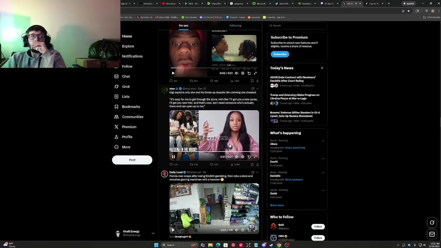Click the Communities icon in sidebar
The width and height of the screenshot is (441, 248).
[116, 117]
